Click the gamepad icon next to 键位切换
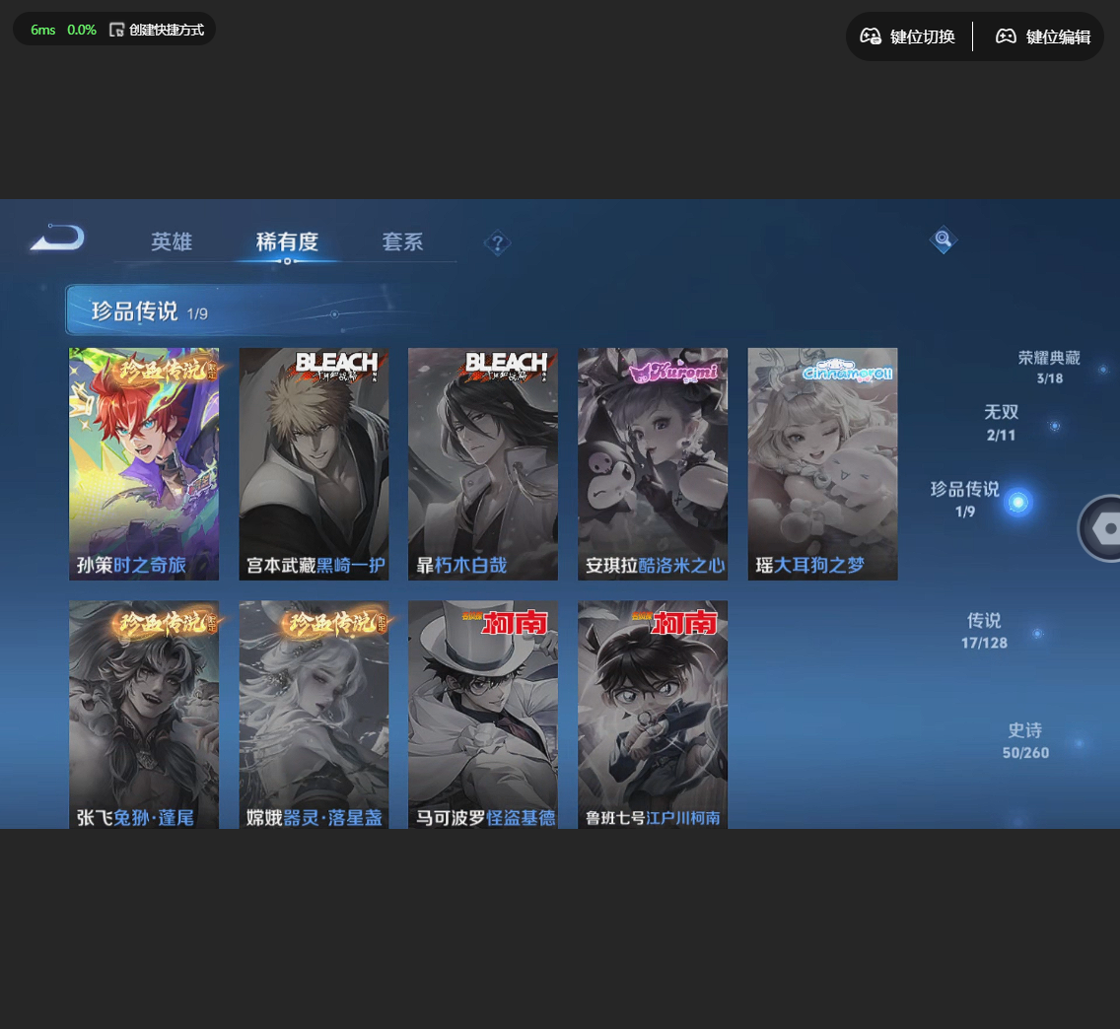1120x1029 pixels. (872, 35)
